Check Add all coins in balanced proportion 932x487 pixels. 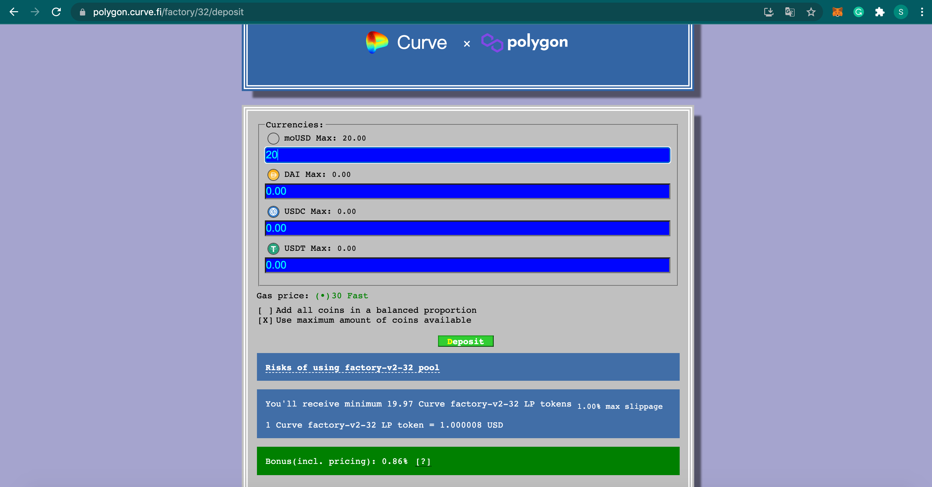tap(367, 310)
